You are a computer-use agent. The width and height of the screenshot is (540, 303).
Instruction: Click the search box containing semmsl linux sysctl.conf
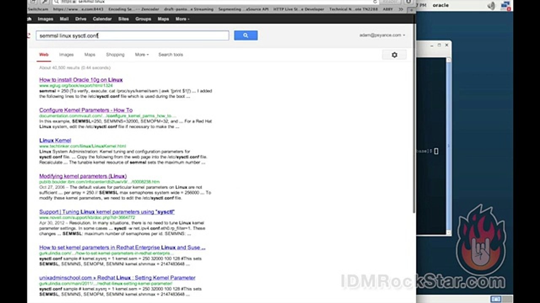(132, 36)
